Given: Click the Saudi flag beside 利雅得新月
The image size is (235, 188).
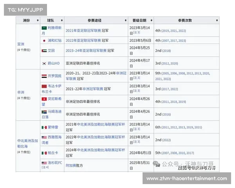Looking at the screenshot, I should point(44,28).
